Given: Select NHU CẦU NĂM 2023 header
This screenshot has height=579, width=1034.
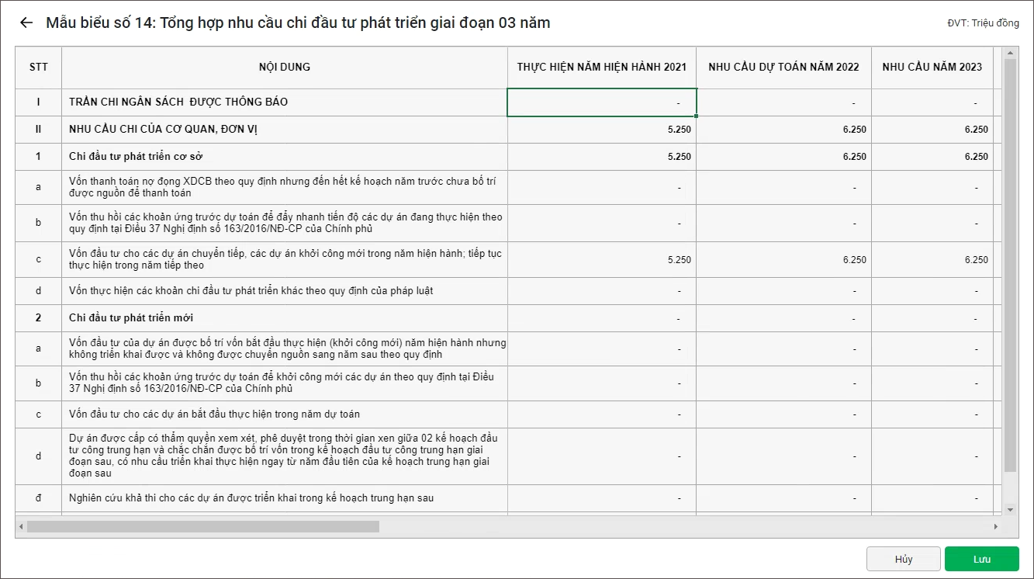Looking at the screenshot, I should point(932,68).
